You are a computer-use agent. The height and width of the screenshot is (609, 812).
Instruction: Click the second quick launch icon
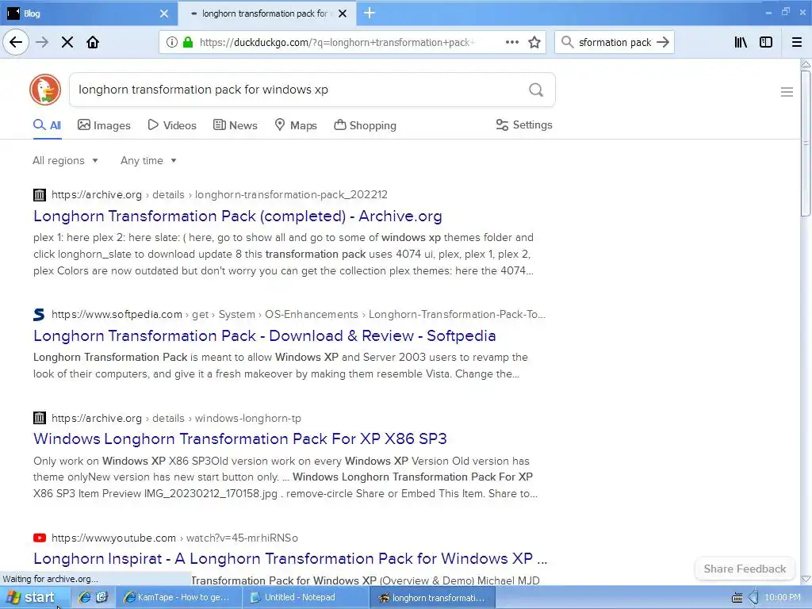click(x=101, y=598)
